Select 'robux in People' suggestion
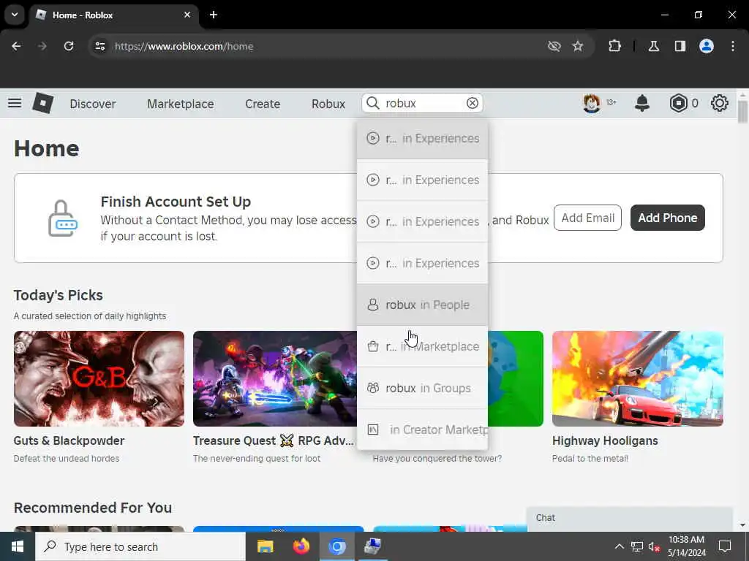The height and width of the screenshot is (561, 749). [x=422, y=305]
